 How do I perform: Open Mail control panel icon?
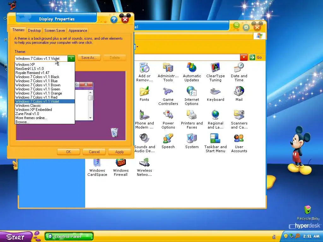[x=239, y=92]
